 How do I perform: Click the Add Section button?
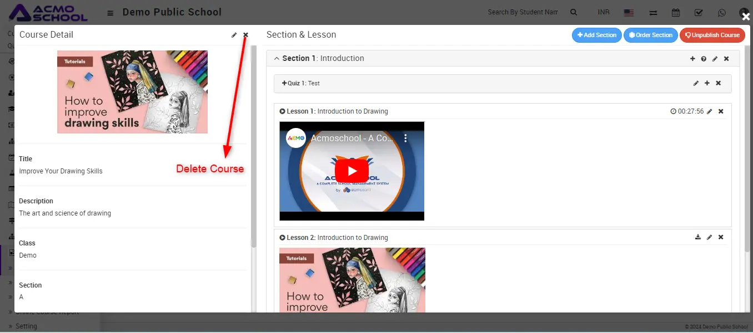pyautogui.click(x=597, y=35)
